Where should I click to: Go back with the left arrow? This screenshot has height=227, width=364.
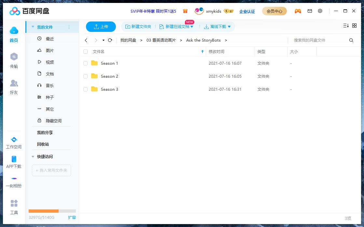click(x=86, y=40)
